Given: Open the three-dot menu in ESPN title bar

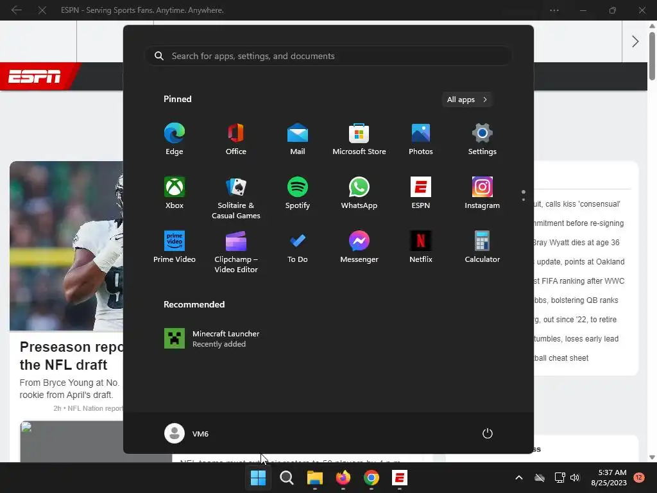Looking at the screenshot, I should click(554, 10).
